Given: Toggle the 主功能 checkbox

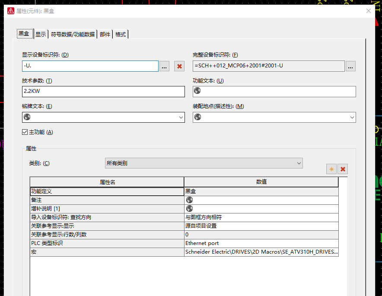Looking at the screenshot, I should 25,132.
